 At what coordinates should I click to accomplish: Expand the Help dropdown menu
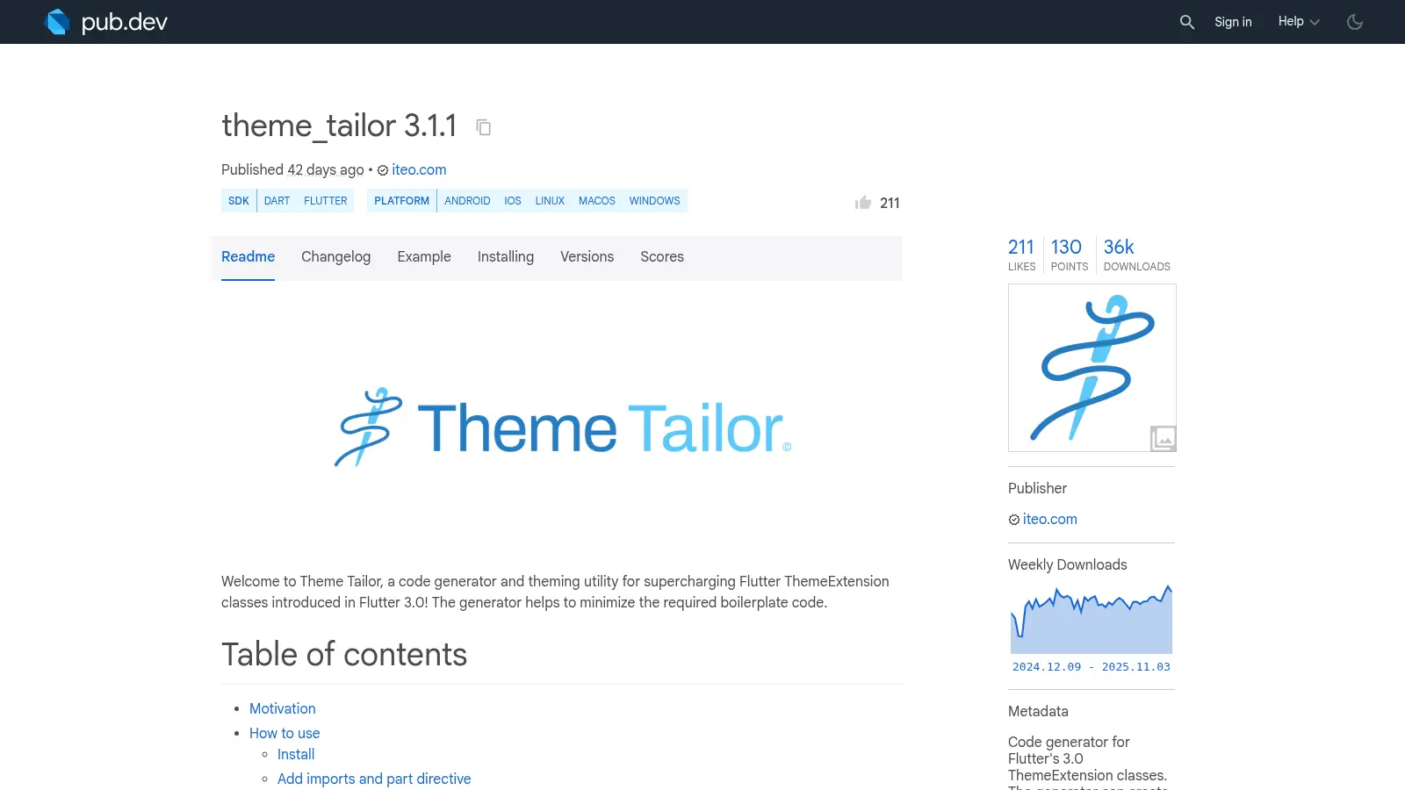(1299, 22)
